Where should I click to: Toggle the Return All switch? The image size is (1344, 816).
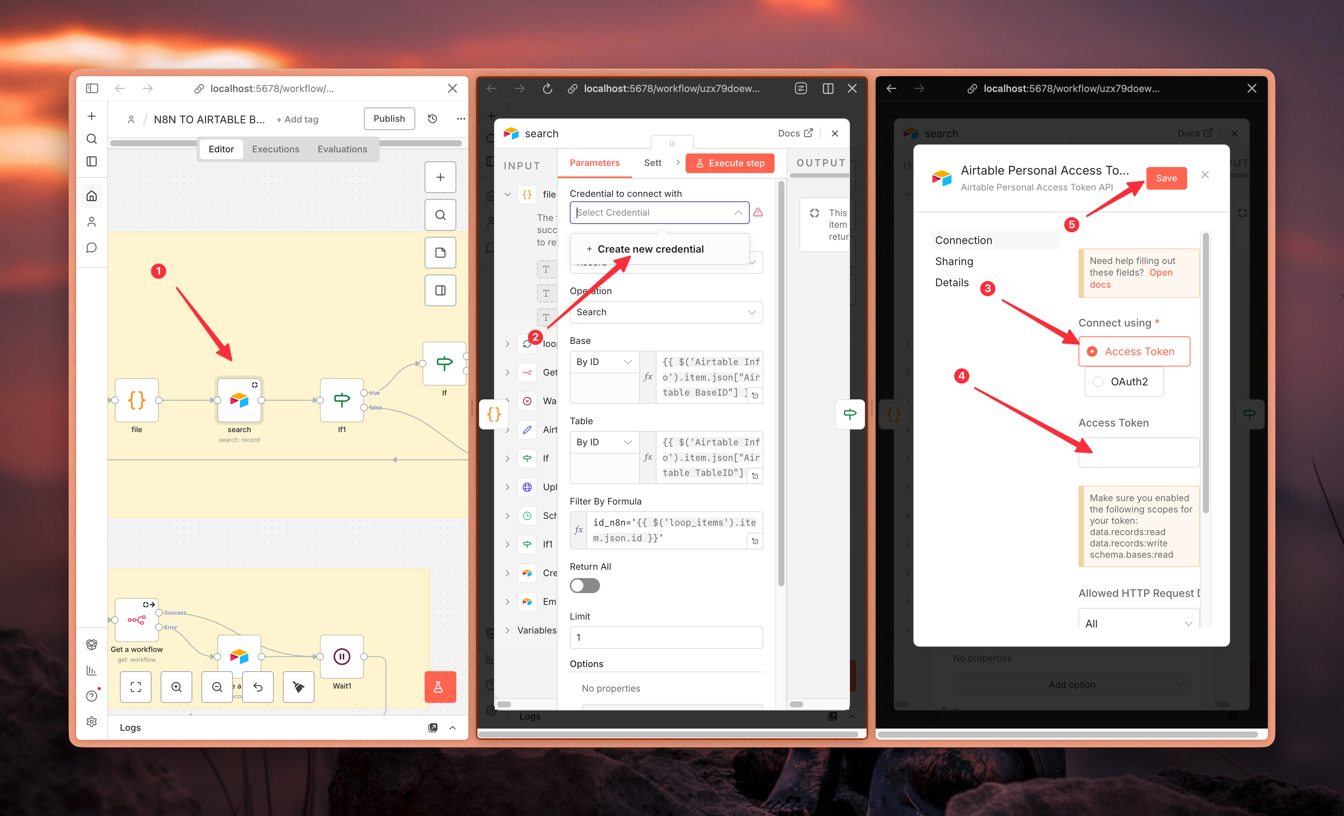click(584, 586)
